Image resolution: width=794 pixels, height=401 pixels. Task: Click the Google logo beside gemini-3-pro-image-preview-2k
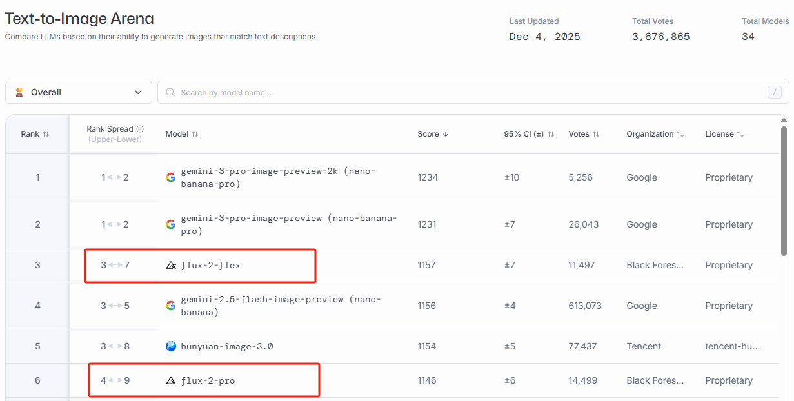[170, 177]
